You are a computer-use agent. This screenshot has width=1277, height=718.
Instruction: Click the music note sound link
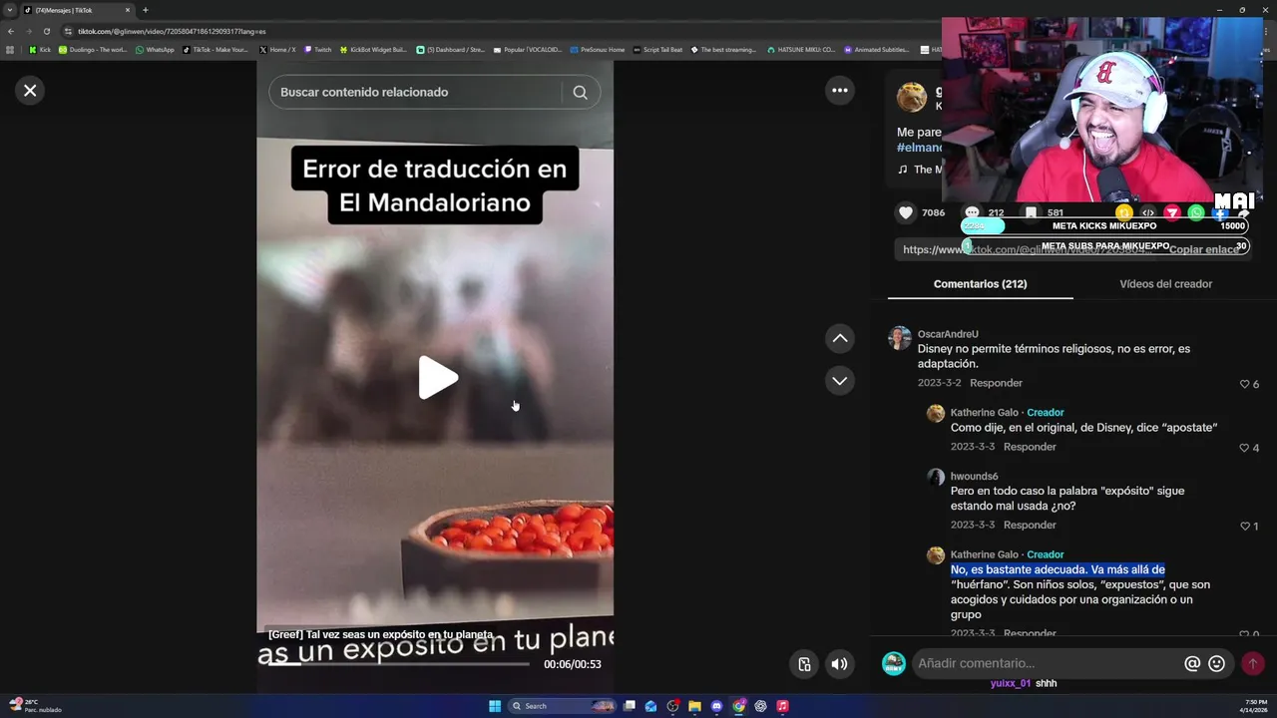click(919, 170)
